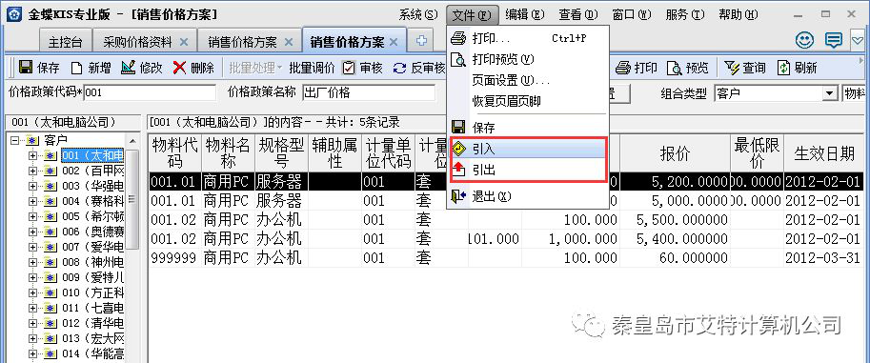Open the 批量处理 dropdown menu

click(255, 68)
